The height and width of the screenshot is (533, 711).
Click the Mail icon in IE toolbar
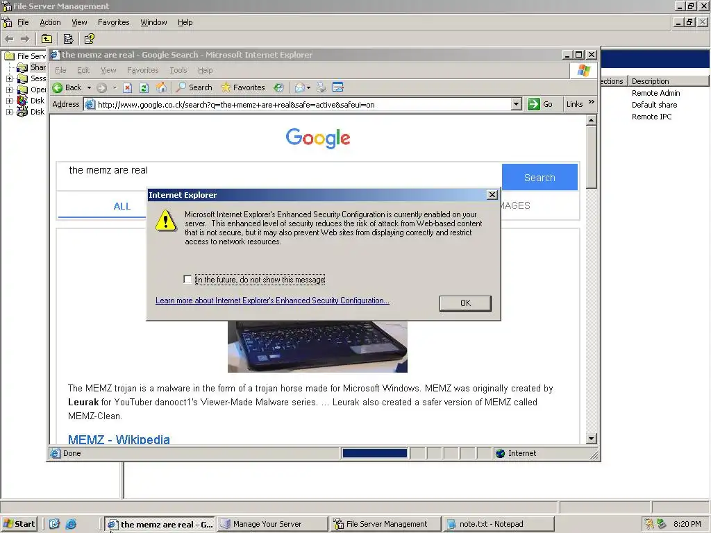(299, 87)
